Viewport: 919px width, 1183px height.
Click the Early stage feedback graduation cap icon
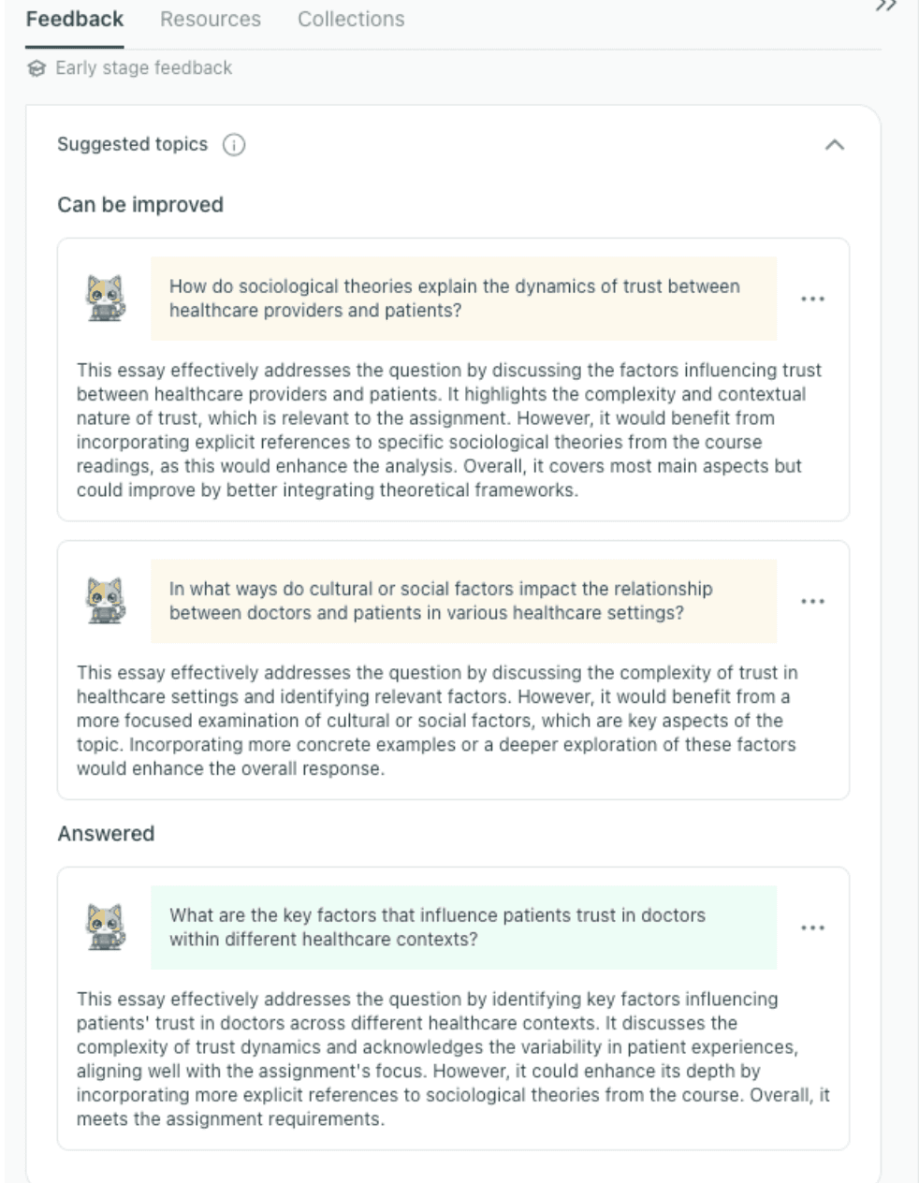click(36, 68)
